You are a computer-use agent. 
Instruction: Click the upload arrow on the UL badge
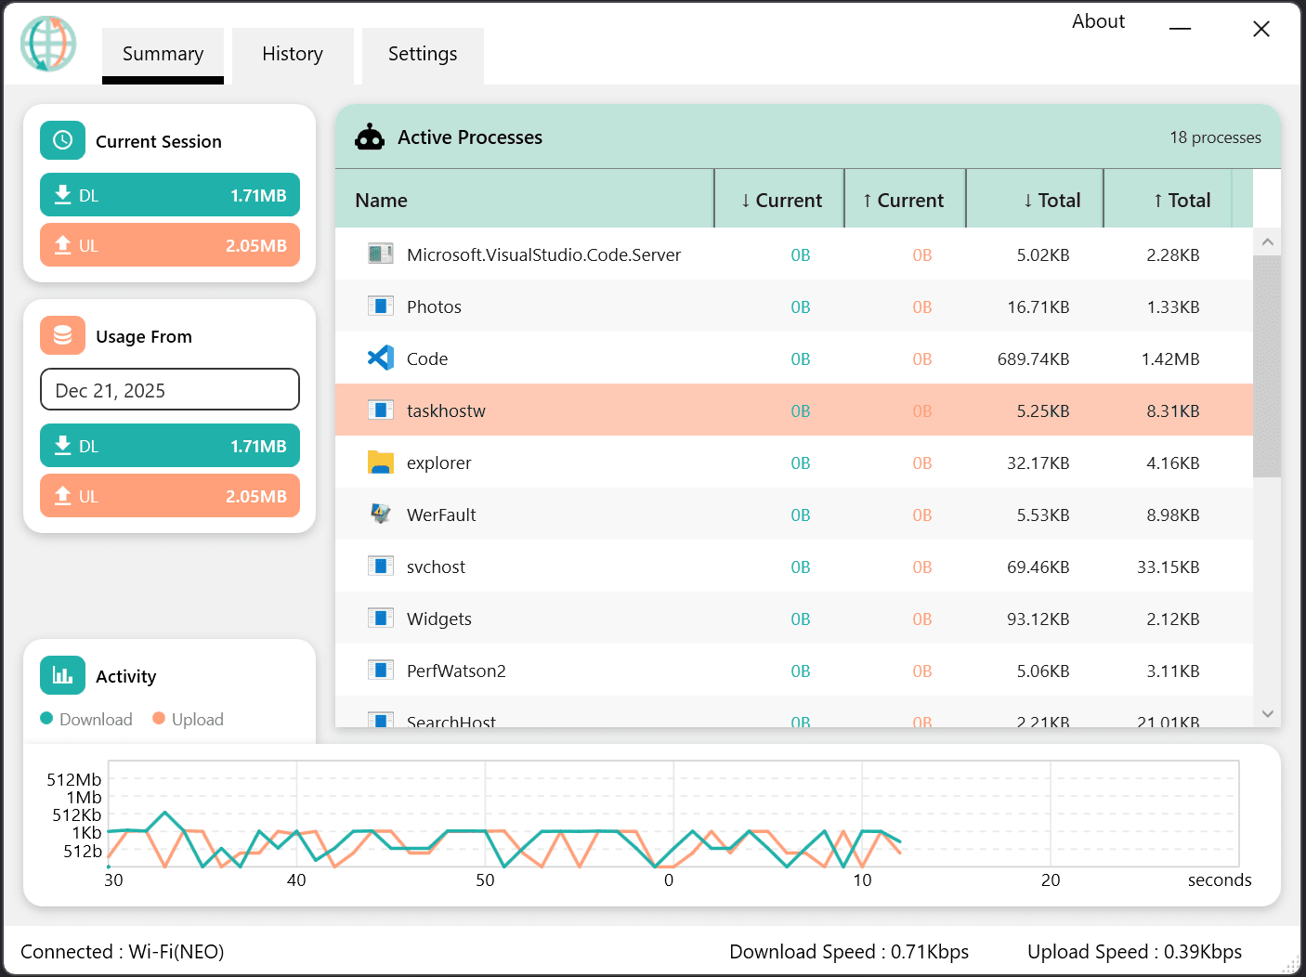(62, 244)
